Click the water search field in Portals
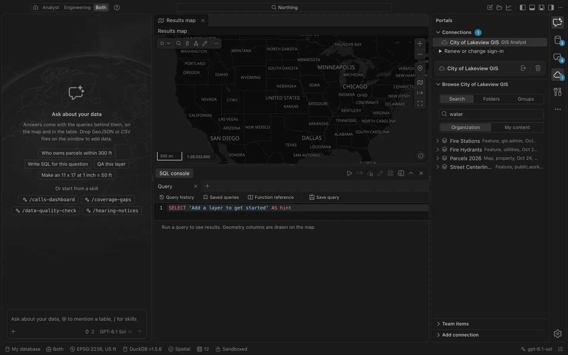The image size is (568, 355). click(491, 114)
